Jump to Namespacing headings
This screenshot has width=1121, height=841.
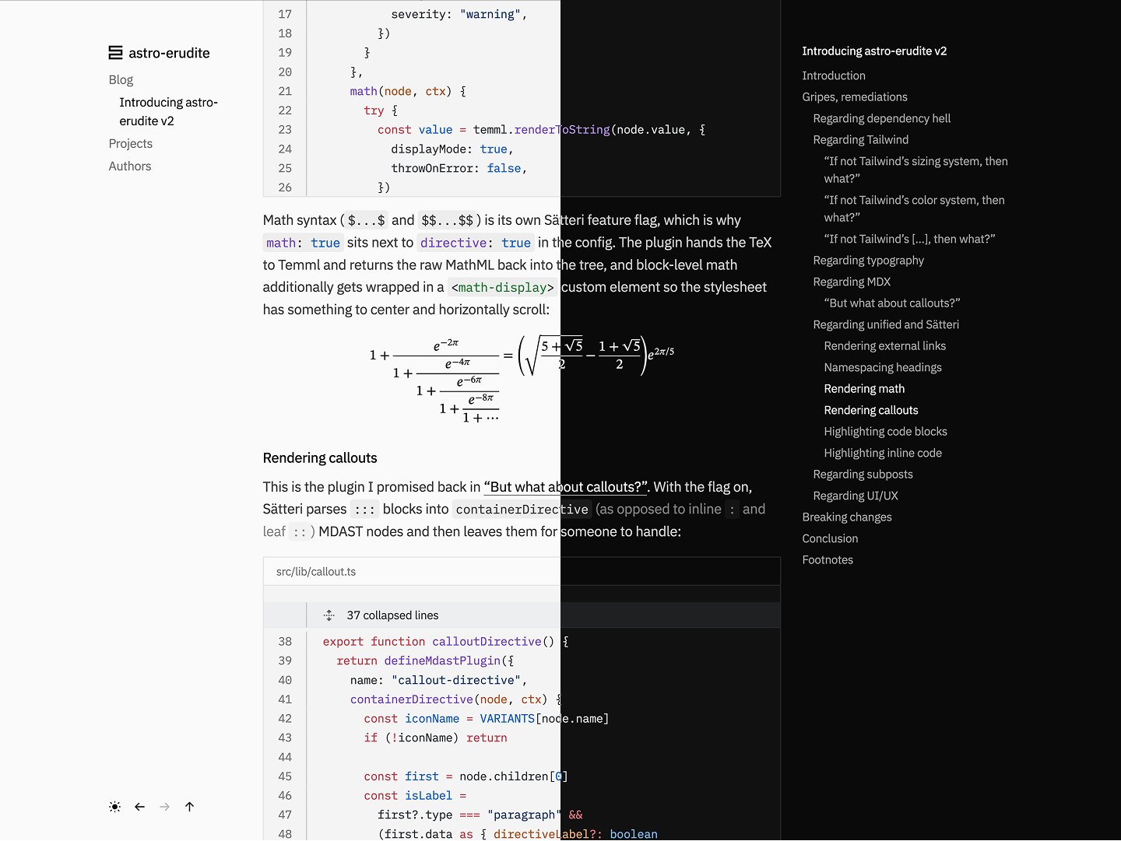(883, 367)
